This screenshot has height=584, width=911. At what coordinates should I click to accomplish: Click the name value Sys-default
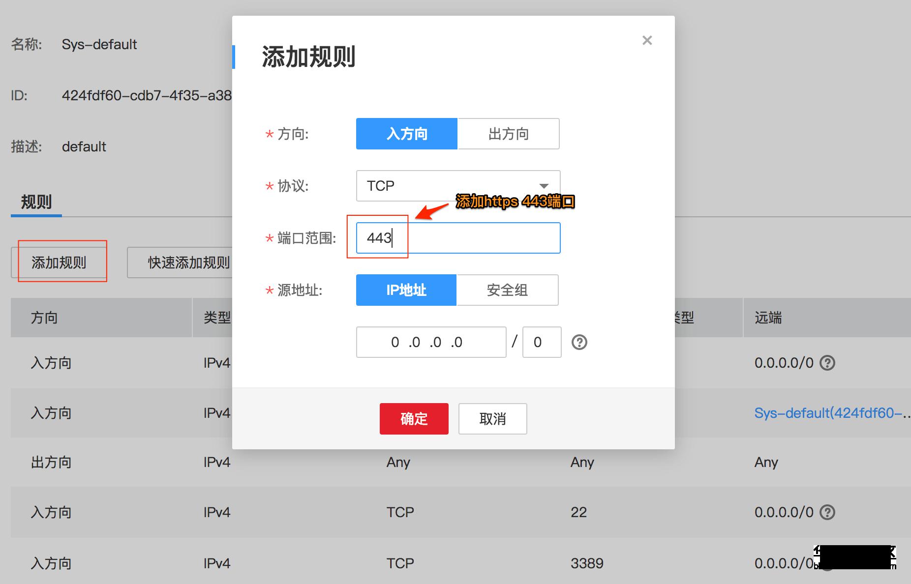pos(99,44)
